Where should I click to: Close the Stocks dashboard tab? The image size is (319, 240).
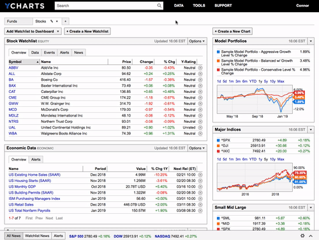pyautogui.click(x=57, y=21)
